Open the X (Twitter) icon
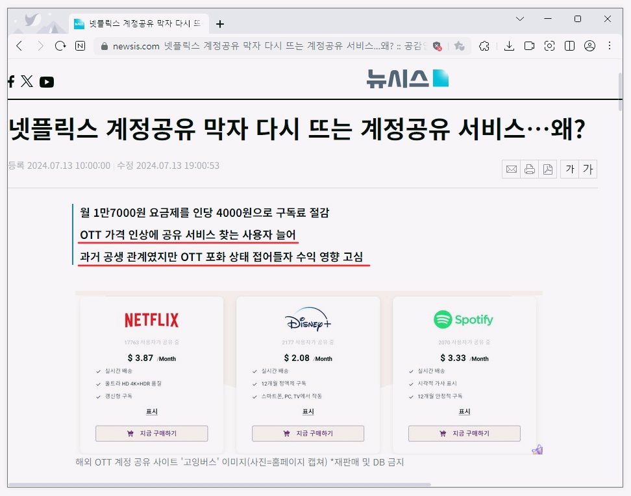 (27, 82)
